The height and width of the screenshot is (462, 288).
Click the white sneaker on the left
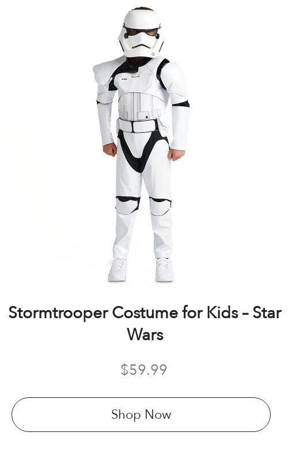pos(118,269)
